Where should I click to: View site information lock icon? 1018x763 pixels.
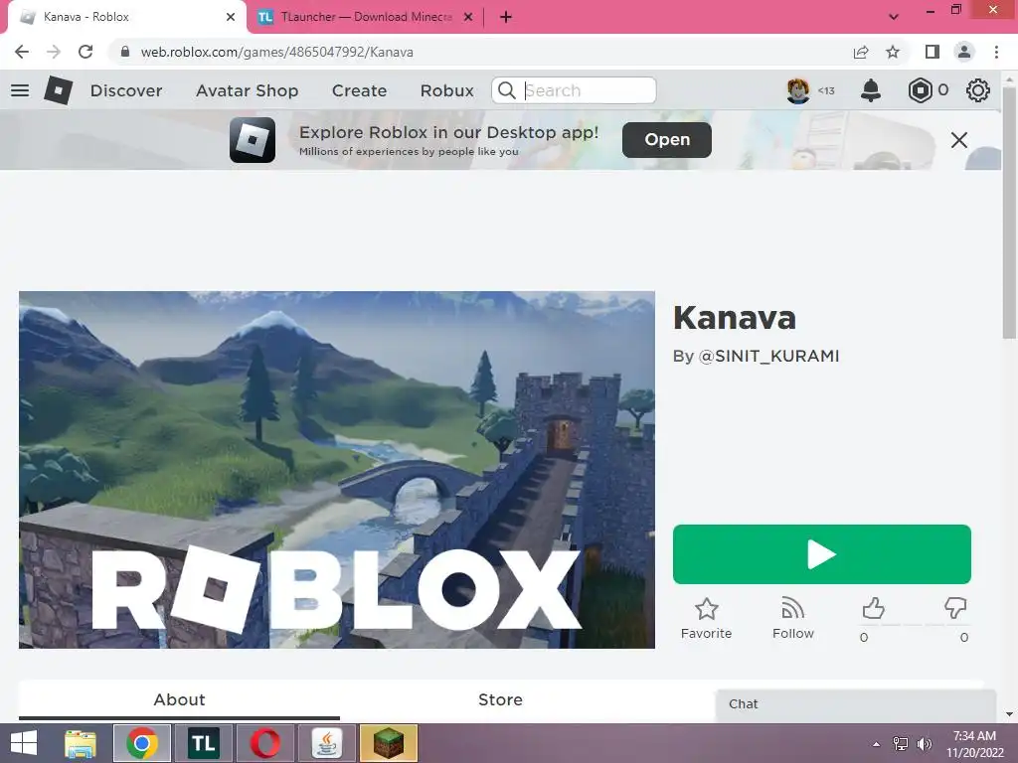pyautogui.click(x=125, y=52)
